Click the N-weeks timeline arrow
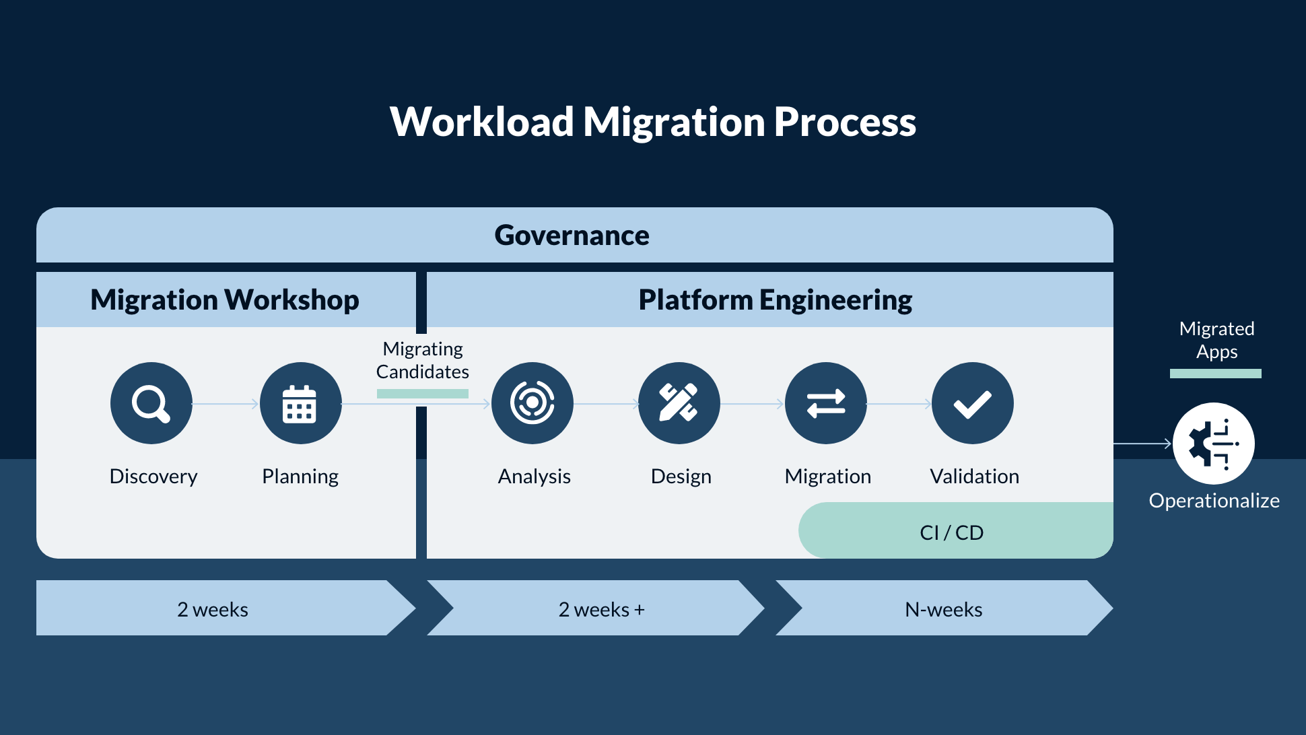This screenshot has width=1306, height=735. click(943, 608)
